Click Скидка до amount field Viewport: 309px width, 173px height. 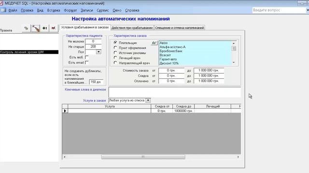pos(209,76)
